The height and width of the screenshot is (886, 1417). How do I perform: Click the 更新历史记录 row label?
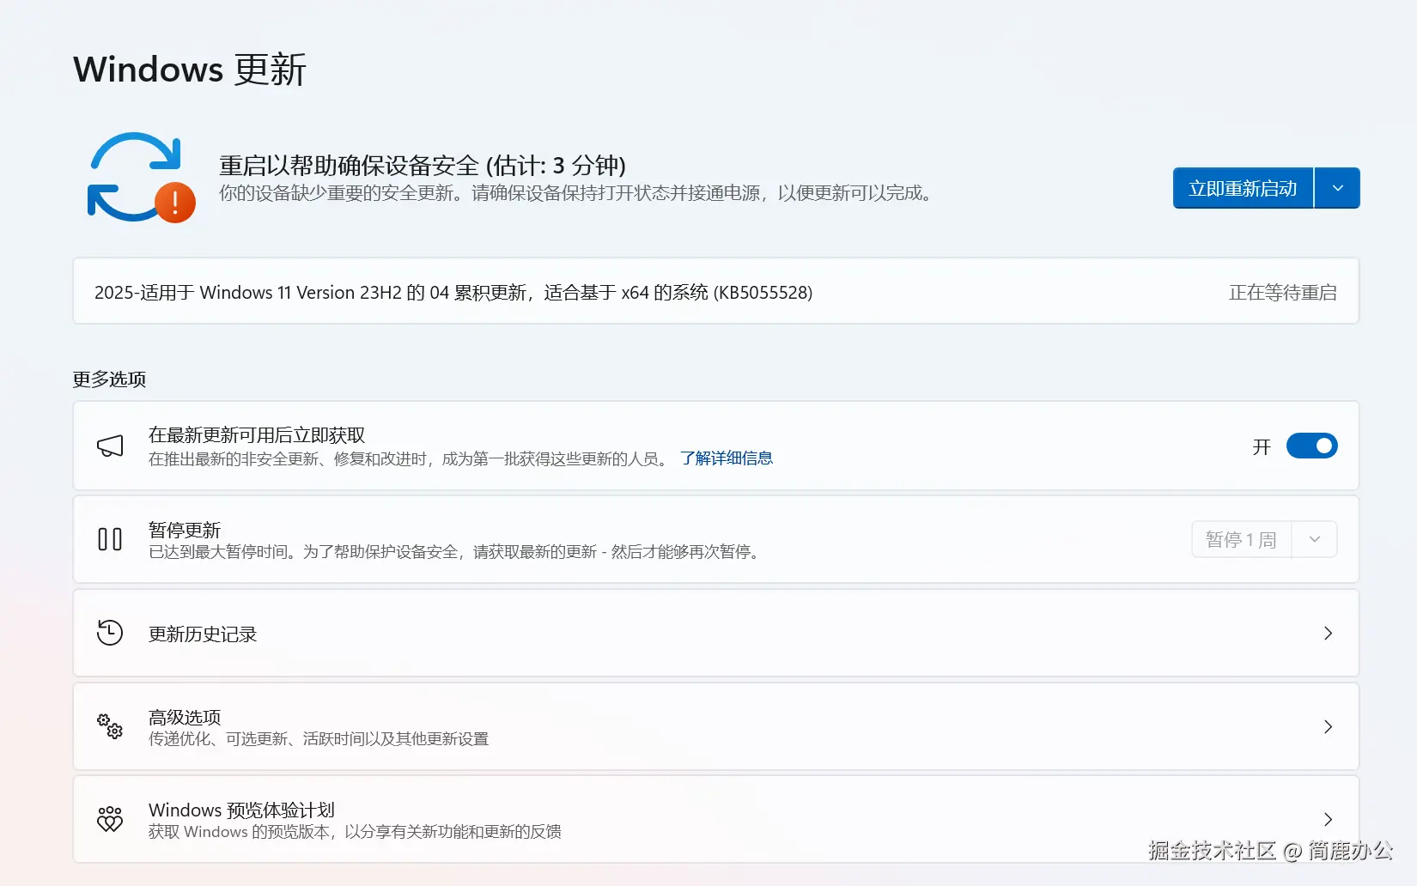pyautogui.click(x=203, y=634)
